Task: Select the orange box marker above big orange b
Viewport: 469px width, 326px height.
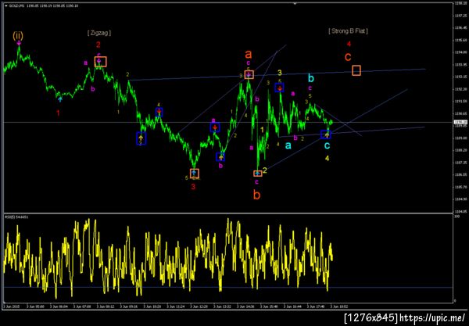Action: pos(257,174)
